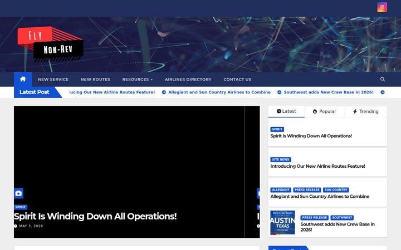Click the Fly Non-Rev logo
Image resolution: width=401 pixels, height=250 pixels.
(50, 44)
